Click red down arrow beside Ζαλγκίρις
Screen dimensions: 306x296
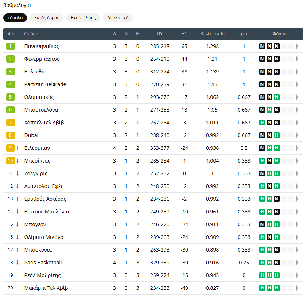18,173
